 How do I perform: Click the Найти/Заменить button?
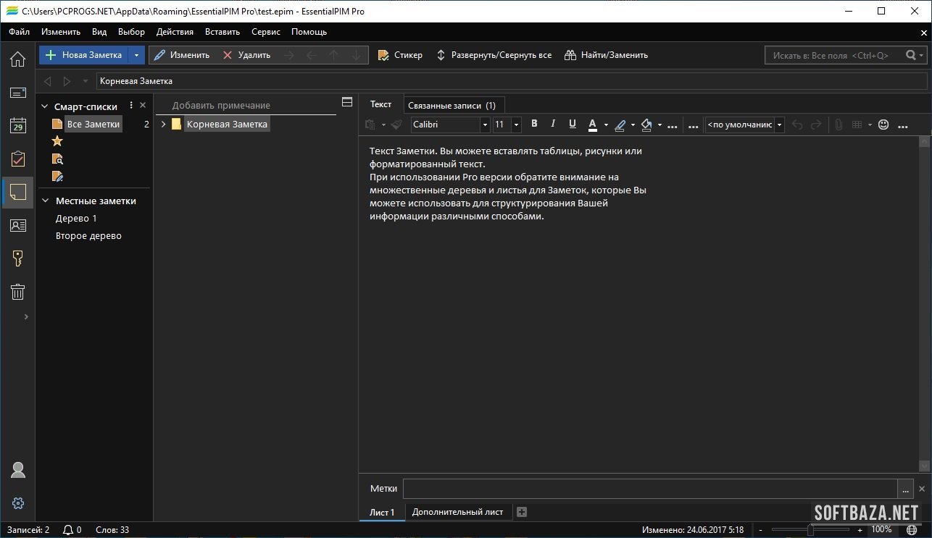click(x=607, y=55)
